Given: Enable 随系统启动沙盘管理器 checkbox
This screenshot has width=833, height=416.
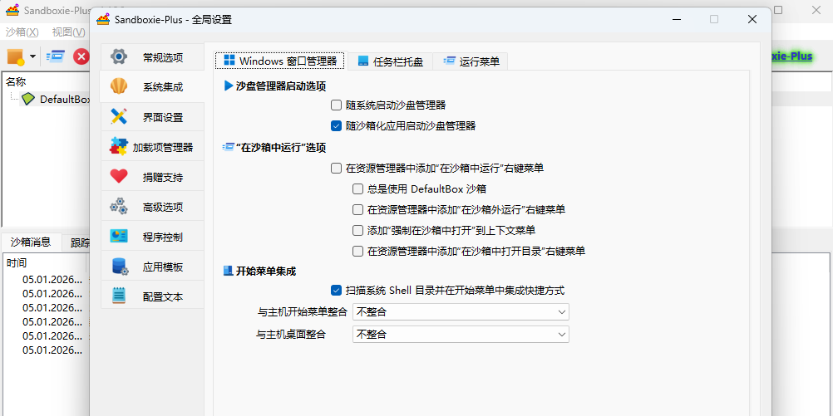Looking at the screenshot, I should point(337,105).
